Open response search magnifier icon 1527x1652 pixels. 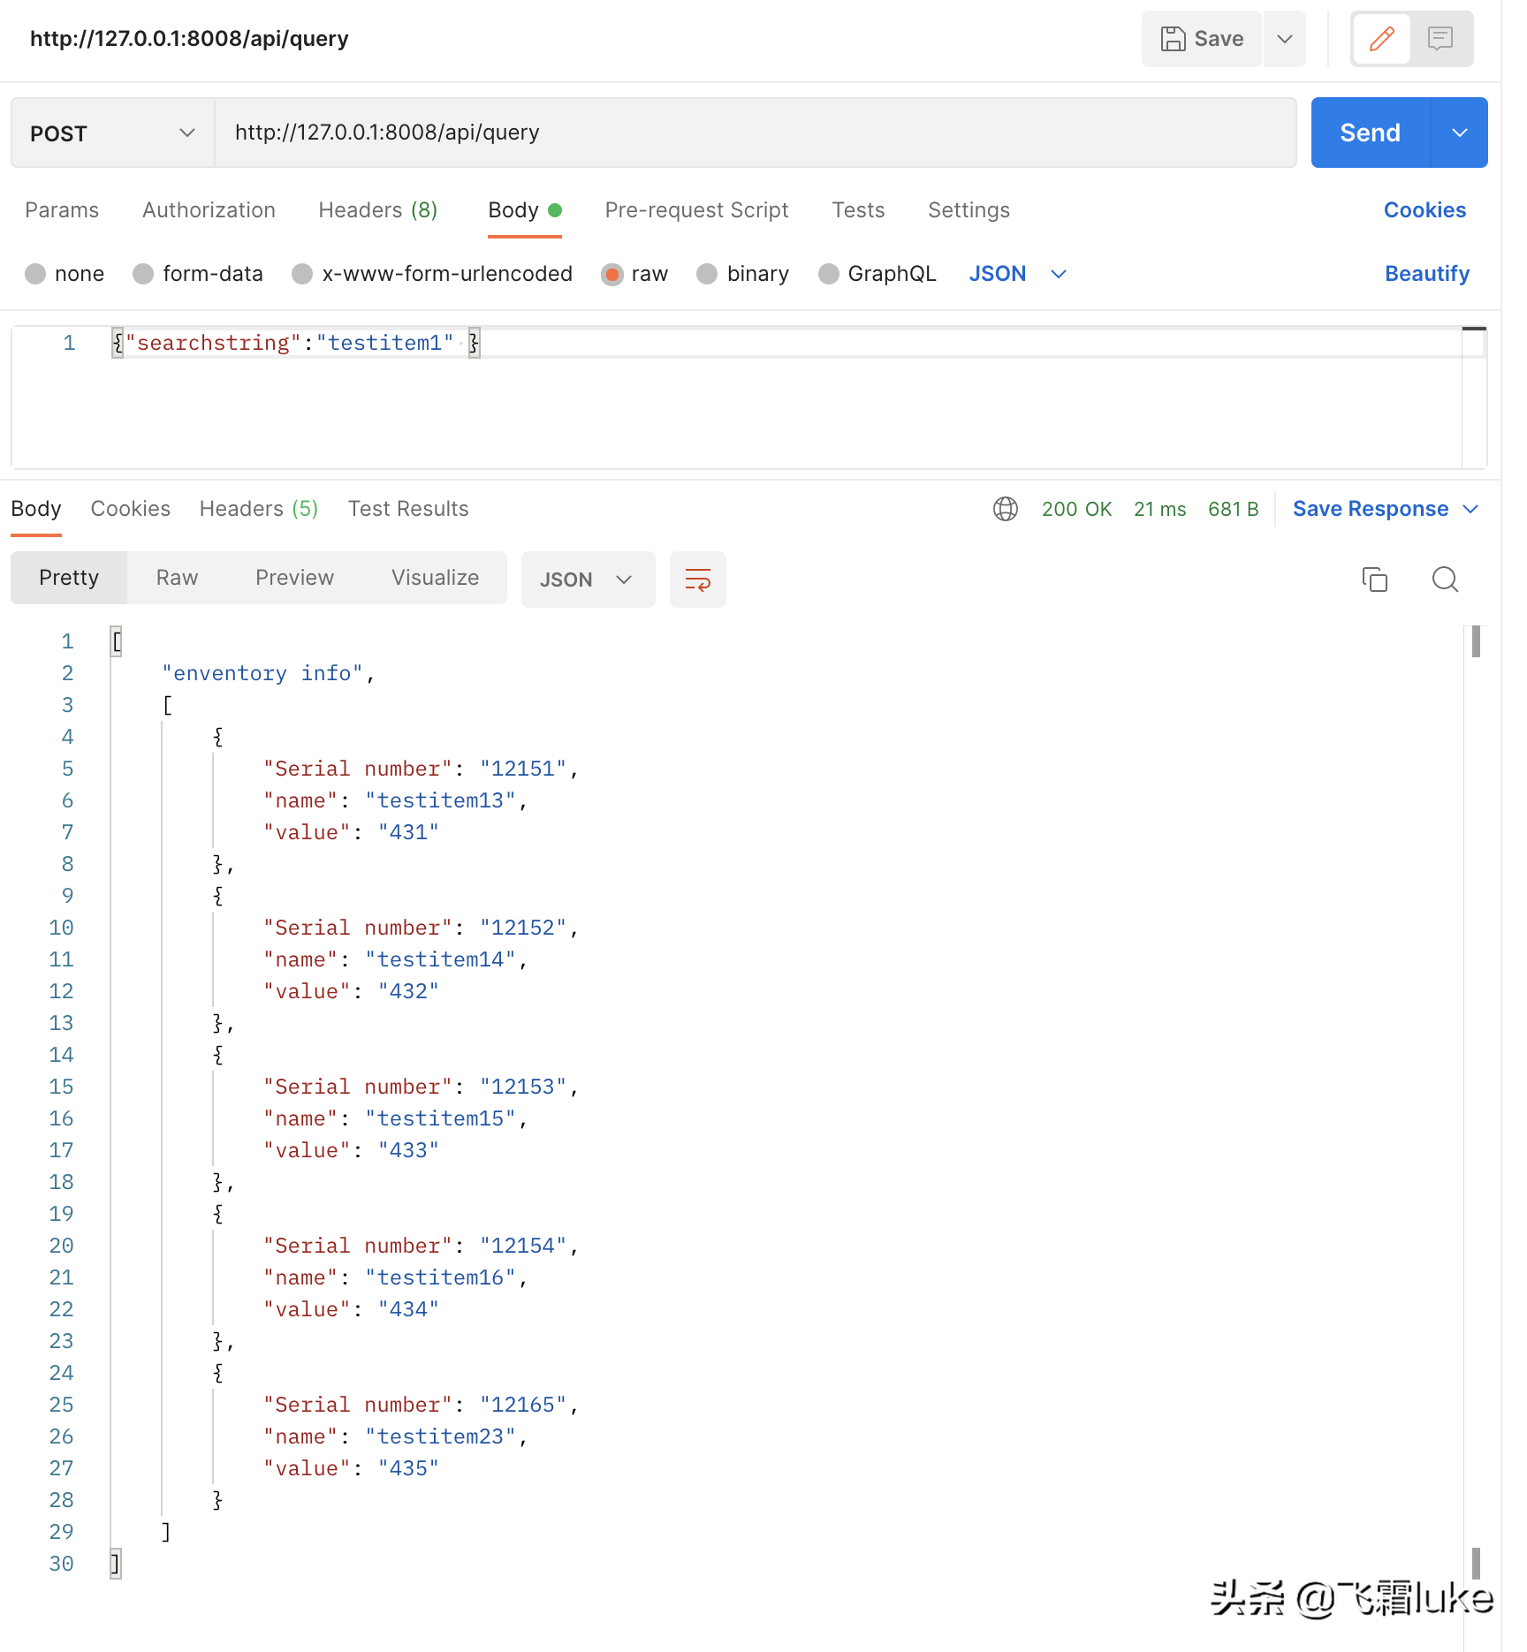[1445, 580]
